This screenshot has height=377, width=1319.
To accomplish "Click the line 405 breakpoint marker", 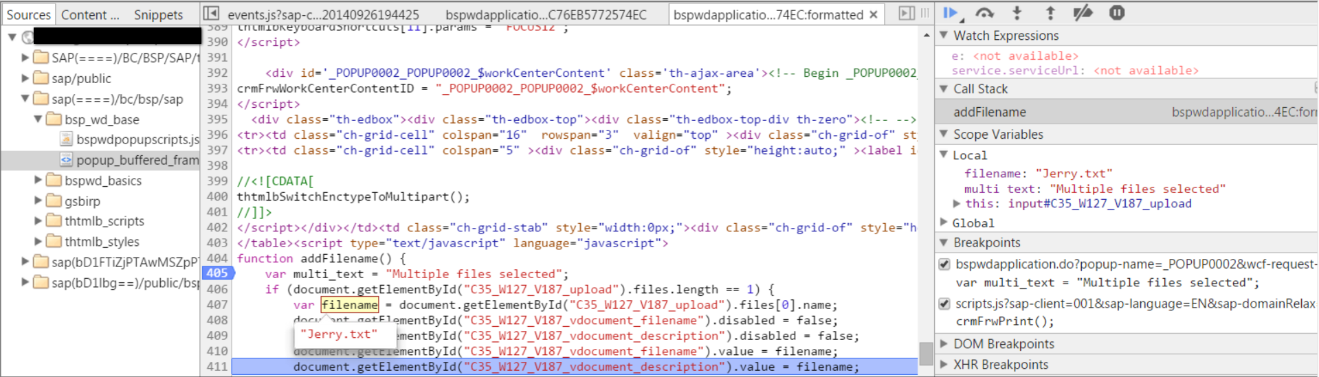I will [x=219, y=273].
